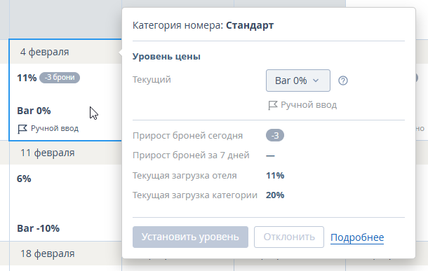The height and width of the screenshot is (271, 428).
Task: Click the Категория номера: Стандарт title
Action: (x=203, y=25)
